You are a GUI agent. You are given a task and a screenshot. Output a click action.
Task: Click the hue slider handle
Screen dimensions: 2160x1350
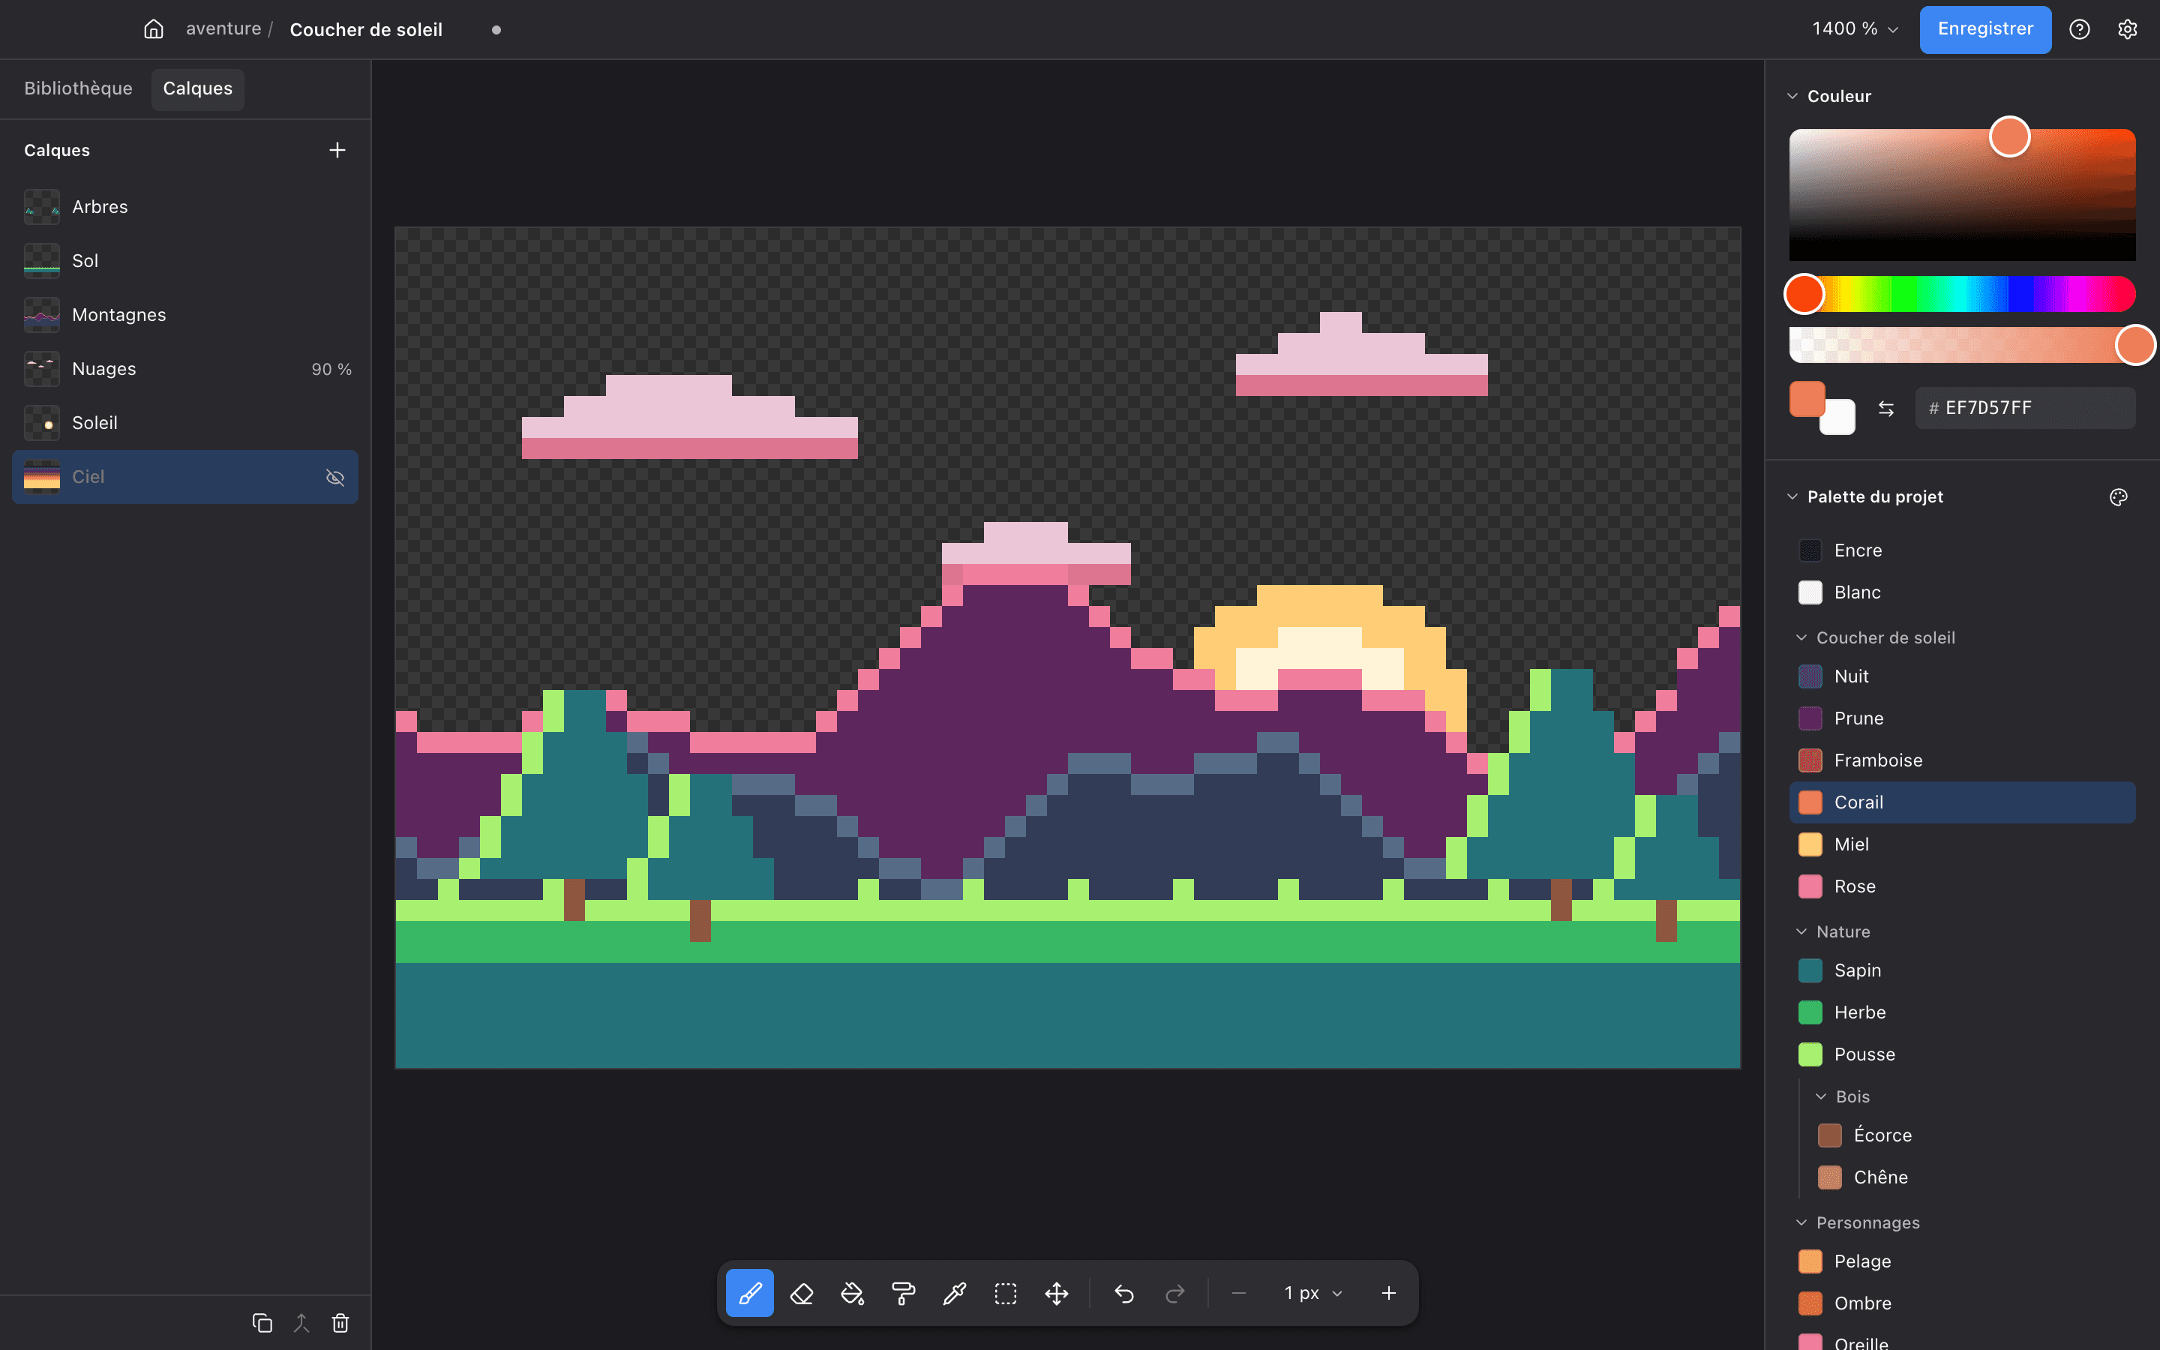coord(1804,294)
